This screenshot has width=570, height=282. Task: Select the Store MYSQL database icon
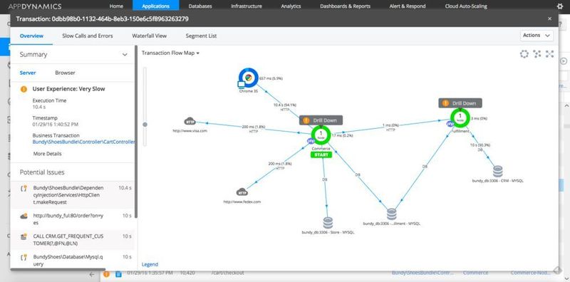click(328, 223)
